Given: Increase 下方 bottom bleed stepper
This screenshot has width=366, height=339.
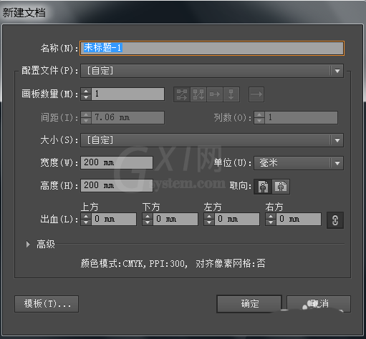Looking at the screenshot, I should pyautogui.click(x=148, y=216).
